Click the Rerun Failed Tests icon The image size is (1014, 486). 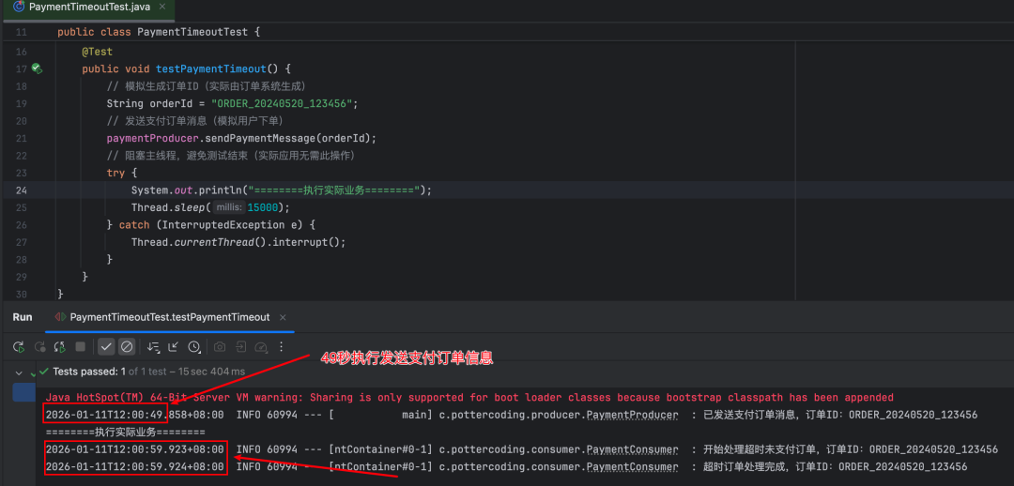(39, 347)
